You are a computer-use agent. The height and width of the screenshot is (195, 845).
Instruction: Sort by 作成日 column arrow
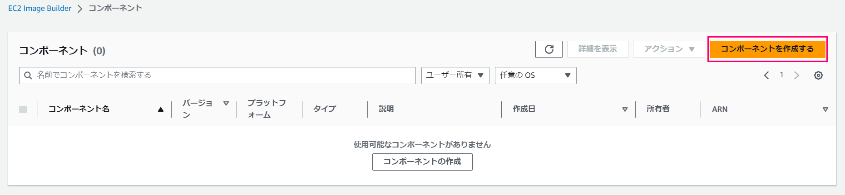625,109
